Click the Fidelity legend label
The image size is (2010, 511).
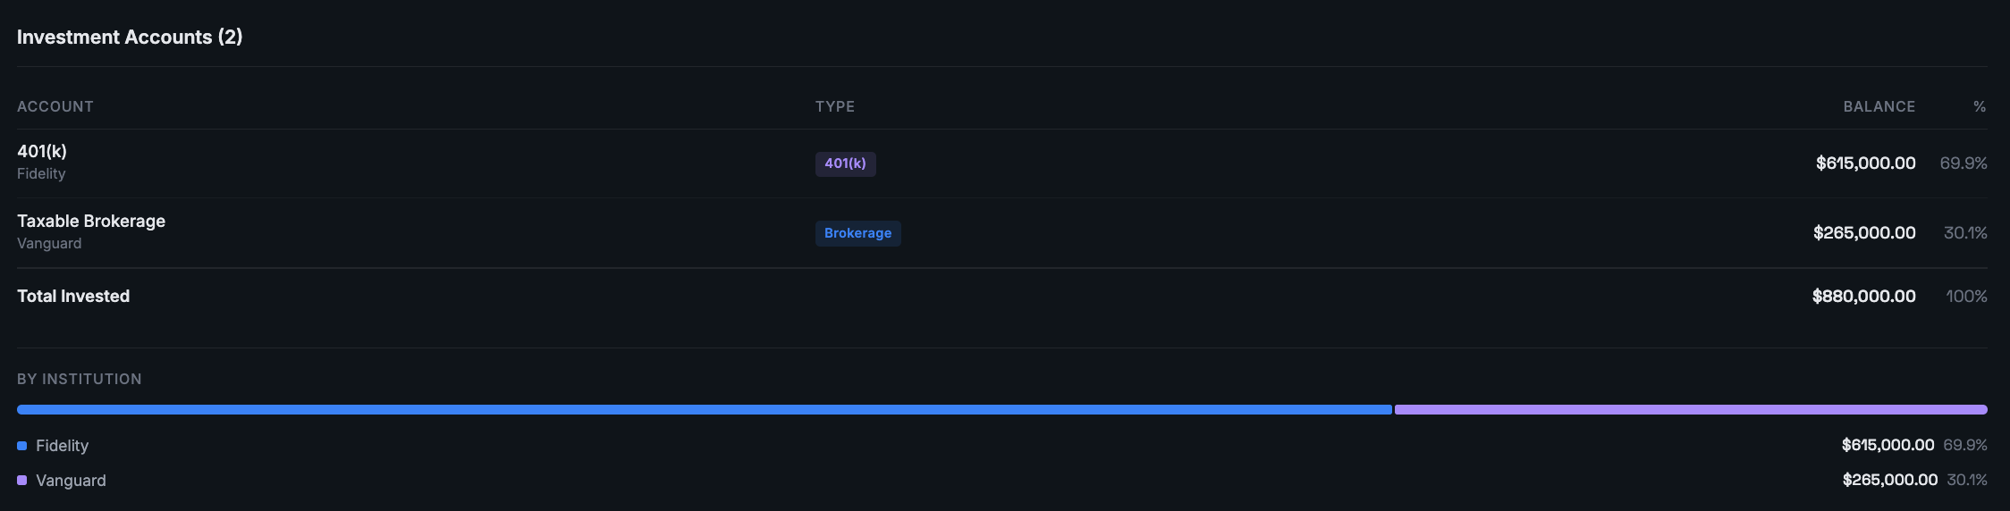(x=63, y=446)
